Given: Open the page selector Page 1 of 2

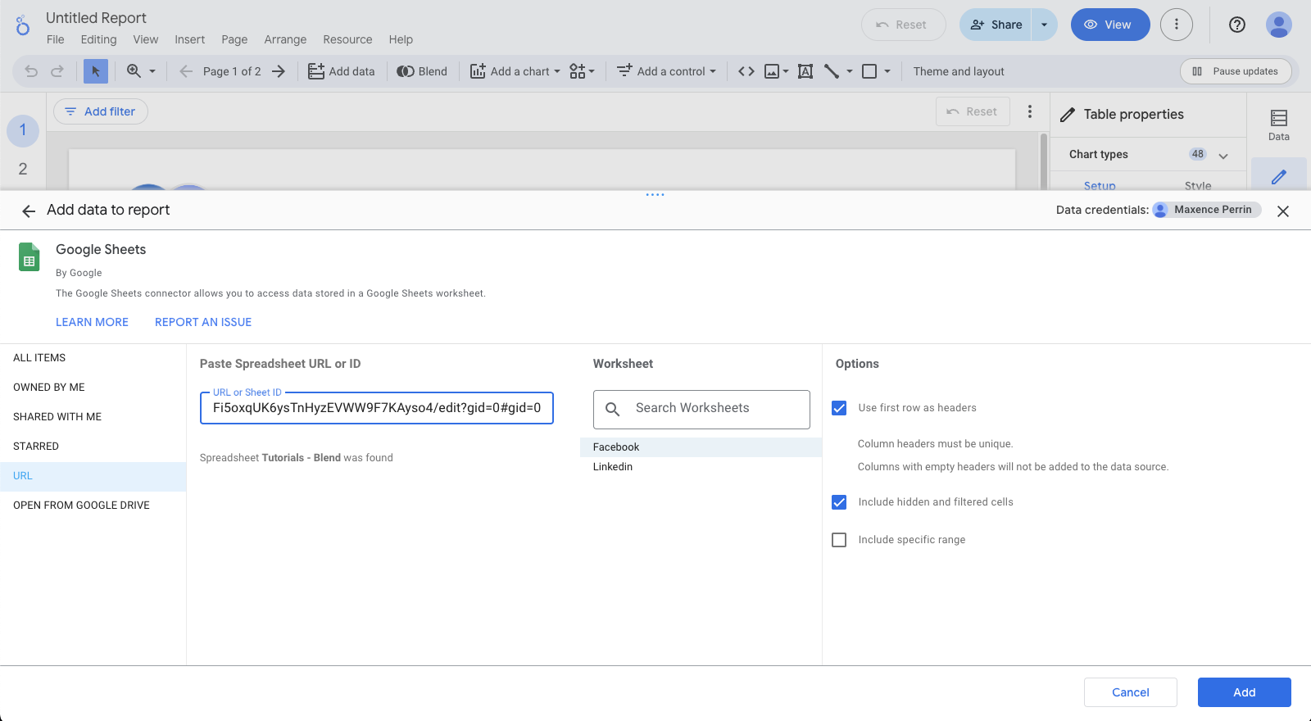Looking at the screenshot, I should pyautogui.click(x=232, y=71).
